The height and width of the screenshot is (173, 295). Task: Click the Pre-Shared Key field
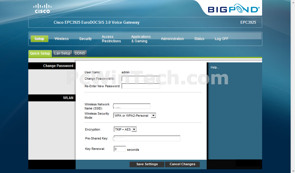point(147,138)
